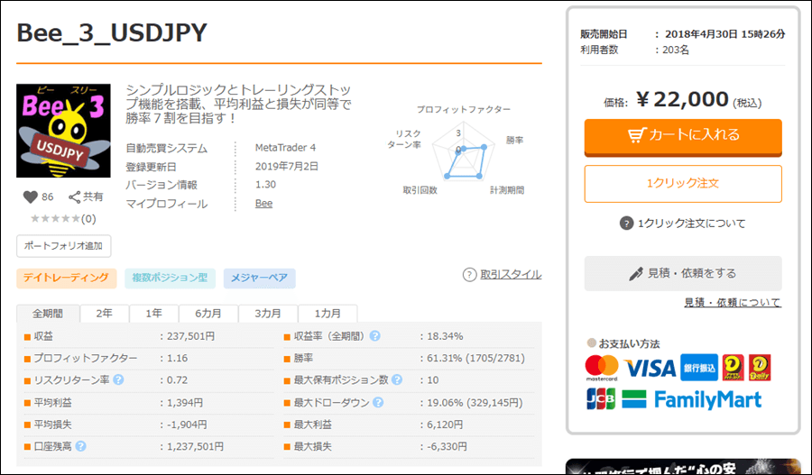The image size is (812, 475).
Task: Click the 見積・依頼をする button
Action: [x=683, y=273]
